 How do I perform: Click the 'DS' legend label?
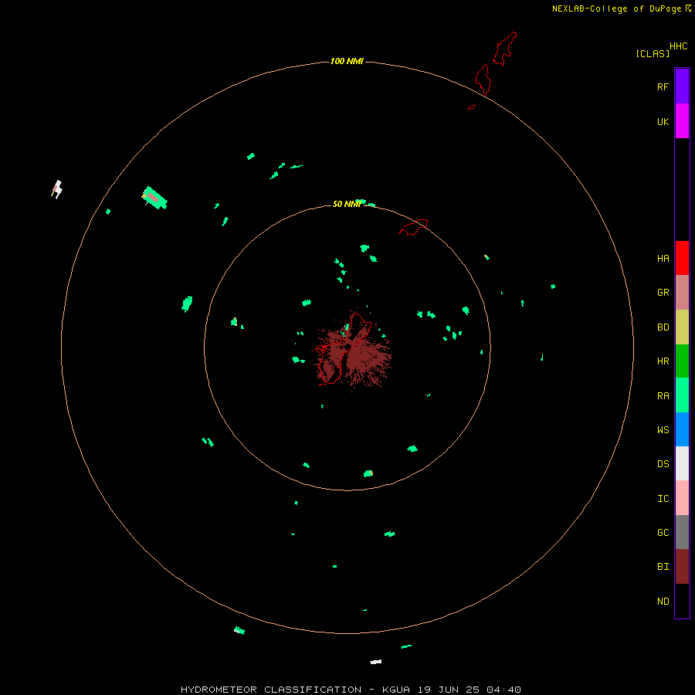point(663,463)
